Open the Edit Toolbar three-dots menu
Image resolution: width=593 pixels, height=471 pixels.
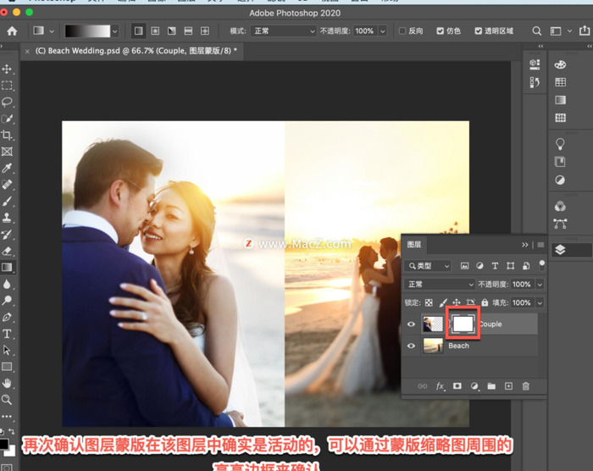tap(7, 416)
